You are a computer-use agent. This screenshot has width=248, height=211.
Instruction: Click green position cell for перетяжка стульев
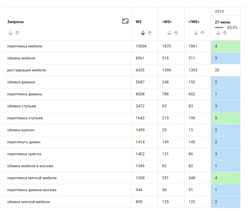[x=225, y=118]
